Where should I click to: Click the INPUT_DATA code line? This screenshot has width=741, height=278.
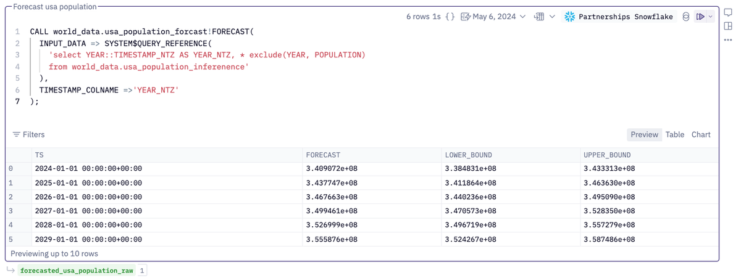coord(125,43)
